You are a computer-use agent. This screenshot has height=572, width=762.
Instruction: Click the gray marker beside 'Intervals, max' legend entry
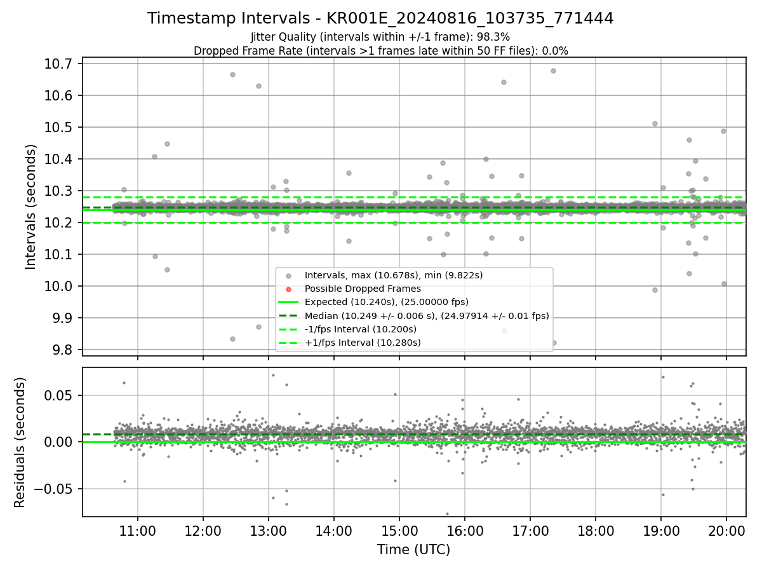tap(289, 276)
